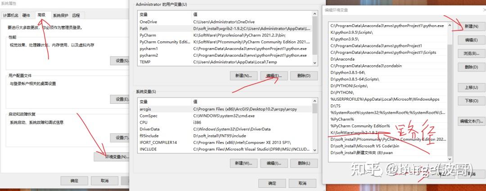486x191 pixels.
Task: Select the arcgis system variable
Action: (x=225, y=109)
